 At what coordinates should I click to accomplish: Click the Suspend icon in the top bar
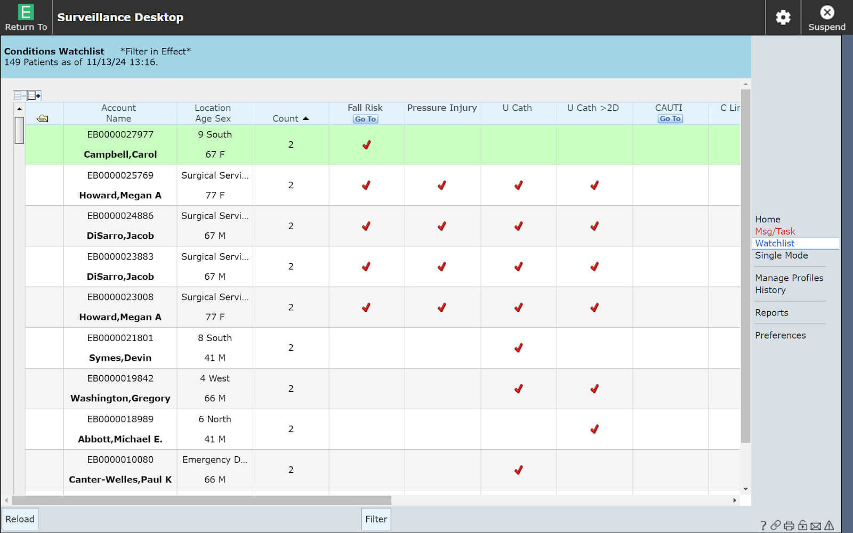(x=826, y=13)
